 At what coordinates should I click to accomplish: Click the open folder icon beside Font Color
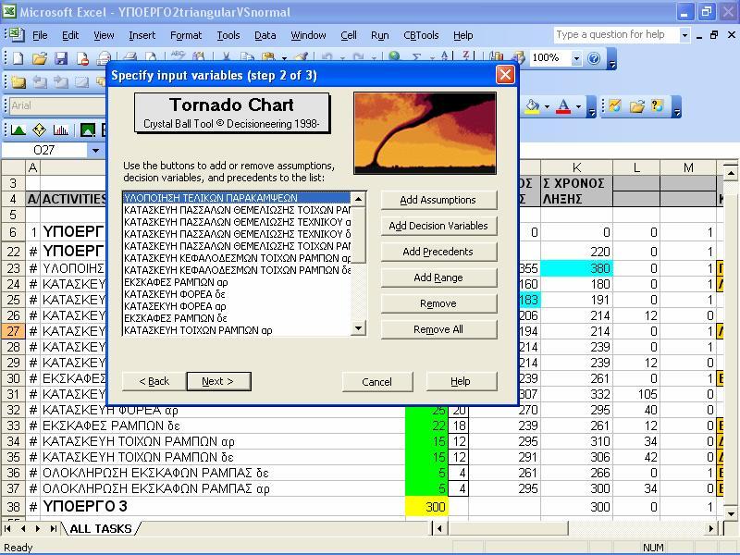click(636, 106)
